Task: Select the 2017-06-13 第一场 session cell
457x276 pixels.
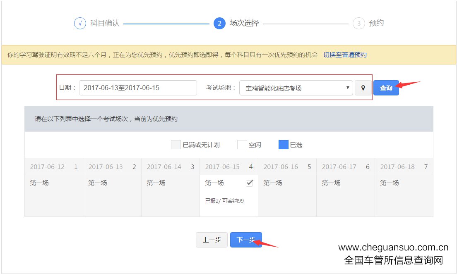Action: [x=112, y=195]
